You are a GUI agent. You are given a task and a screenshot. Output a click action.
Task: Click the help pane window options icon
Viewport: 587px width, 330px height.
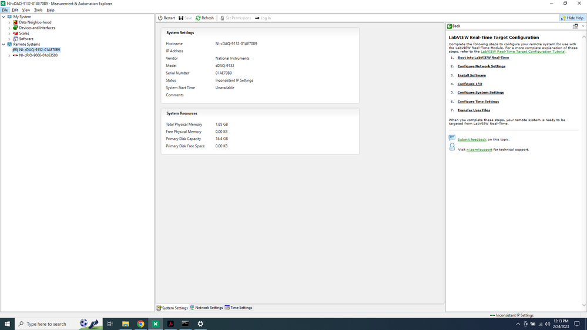575,26
